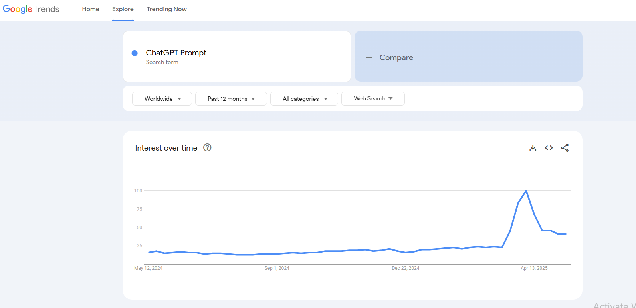Click the 50 y-axis label
The height and width of the screenshot is (308, 636).
pyautogui.click(x=139, y=228)
